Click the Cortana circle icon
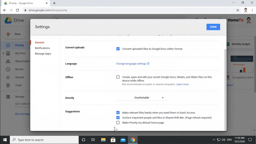 click(x=83, y=140)
